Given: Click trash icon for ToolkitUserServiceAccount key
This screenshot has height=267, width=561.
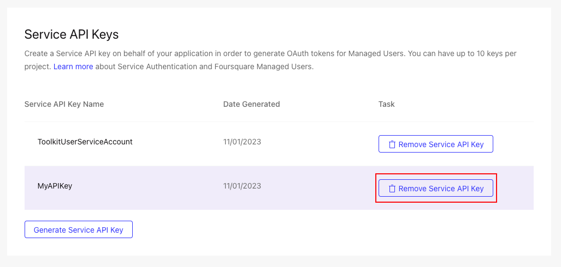Looking at the screenshot, I should [392, 144].
